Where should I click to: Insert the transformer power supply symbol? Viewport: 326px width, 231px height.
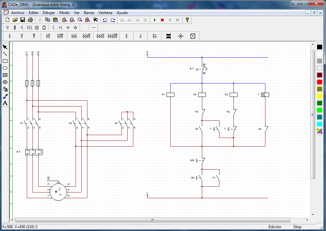[x=169, y=36]
